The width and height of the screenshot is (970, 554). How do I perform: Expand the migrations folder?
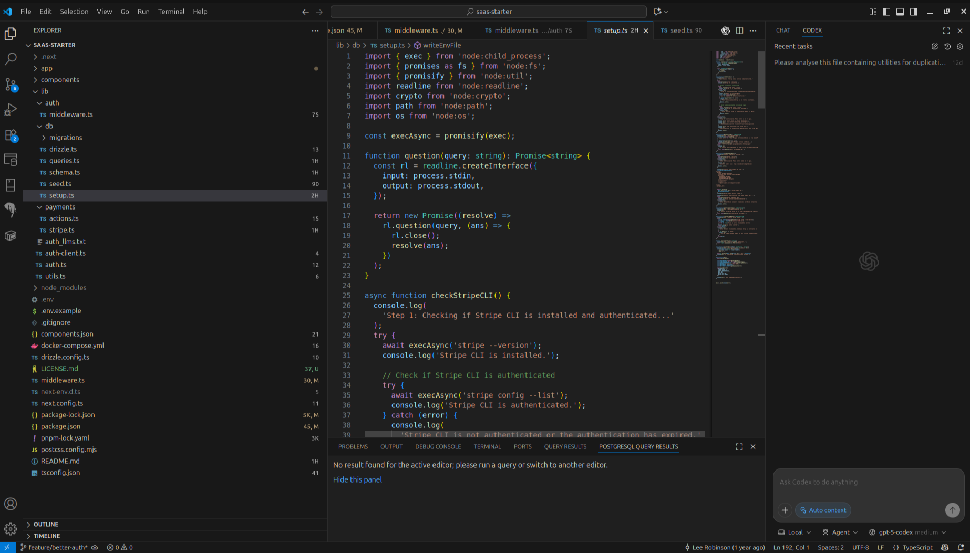(x=66, y=138)
